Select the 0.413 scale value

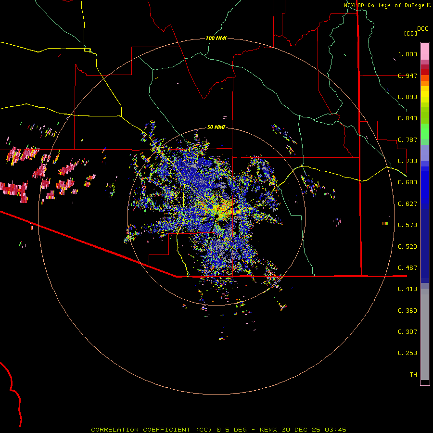point(408,289)
